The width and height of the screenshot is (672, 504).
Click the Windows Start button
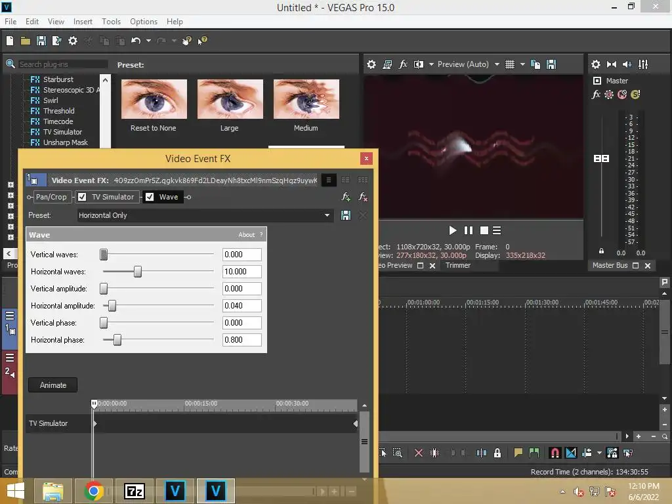point(16,491)
